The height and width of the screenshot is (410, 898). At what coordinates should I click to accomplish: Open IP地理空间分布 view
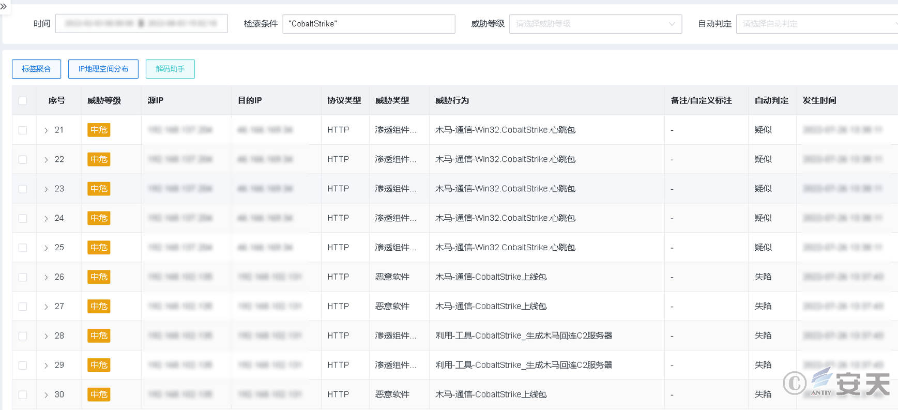coord(103,69)
